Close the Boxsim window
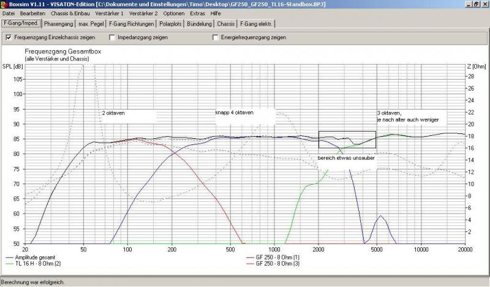 [484, 4]
